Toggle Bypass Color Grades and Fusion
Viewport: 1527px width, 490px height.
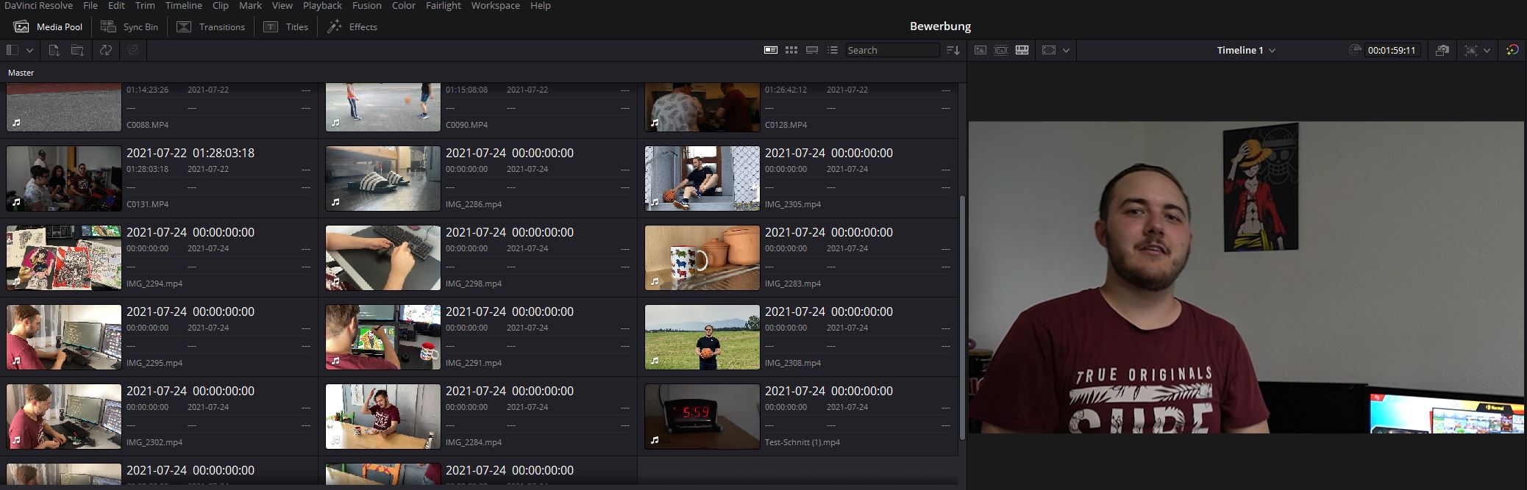pyautogui.click(x=1442, y=50)
